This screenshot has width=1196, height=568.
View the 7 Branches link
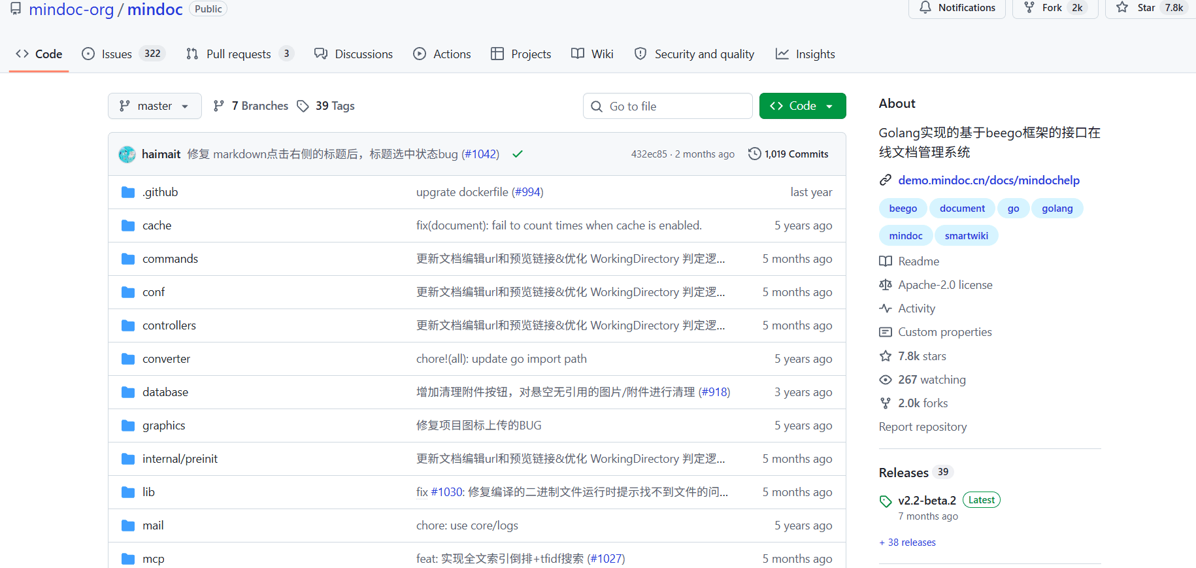(251, 106)
